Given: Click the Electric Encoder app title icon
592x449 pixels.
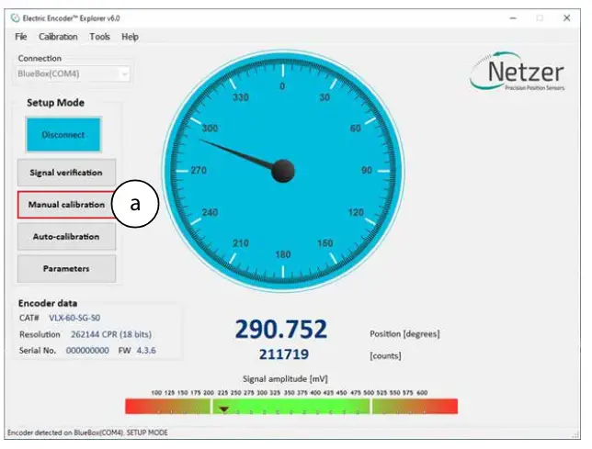Looking at the screenshot, I should 13,17.
